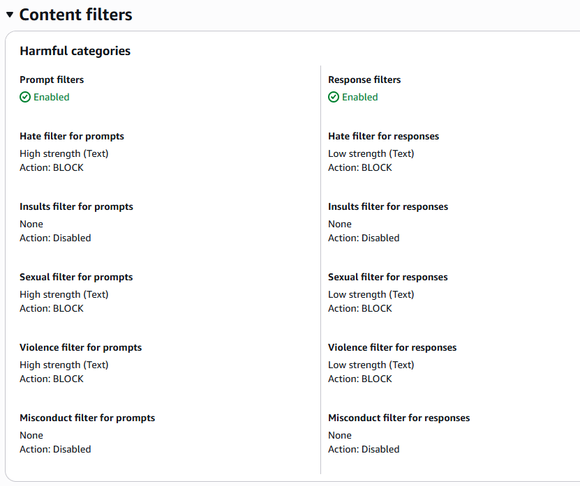Screen dimensions: 580x486
Task: Click Action: BLOCK under Sexual prompts filter
Action: point(51,308)
